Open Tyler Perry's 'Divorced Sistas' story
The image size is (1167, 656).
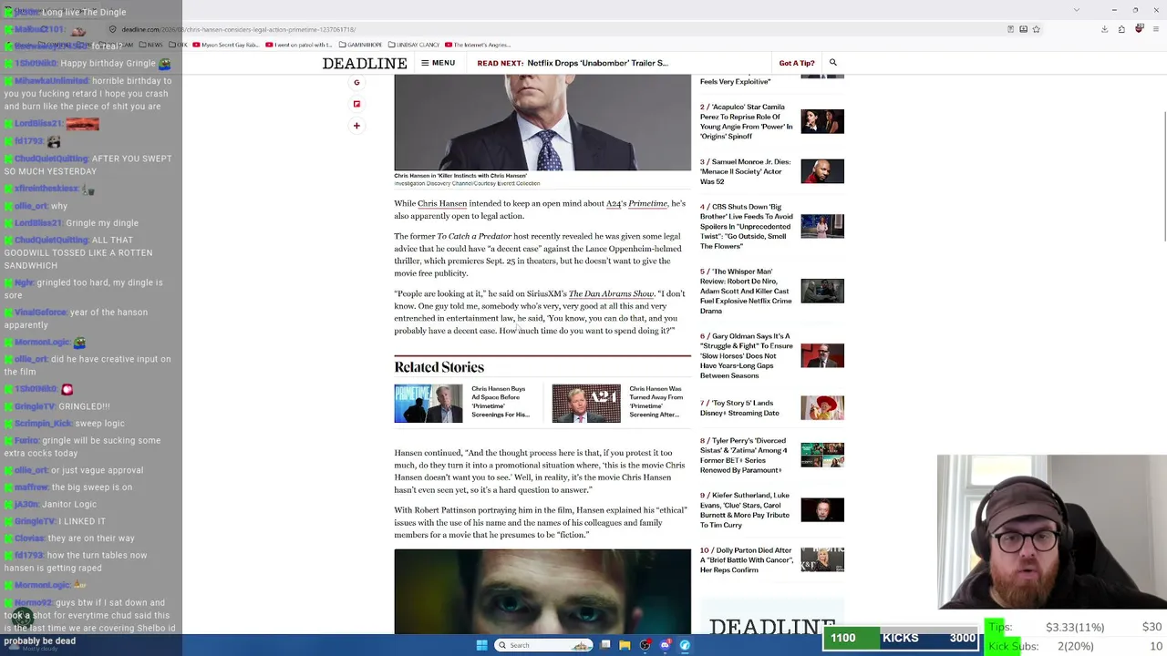tap(745, 456)
